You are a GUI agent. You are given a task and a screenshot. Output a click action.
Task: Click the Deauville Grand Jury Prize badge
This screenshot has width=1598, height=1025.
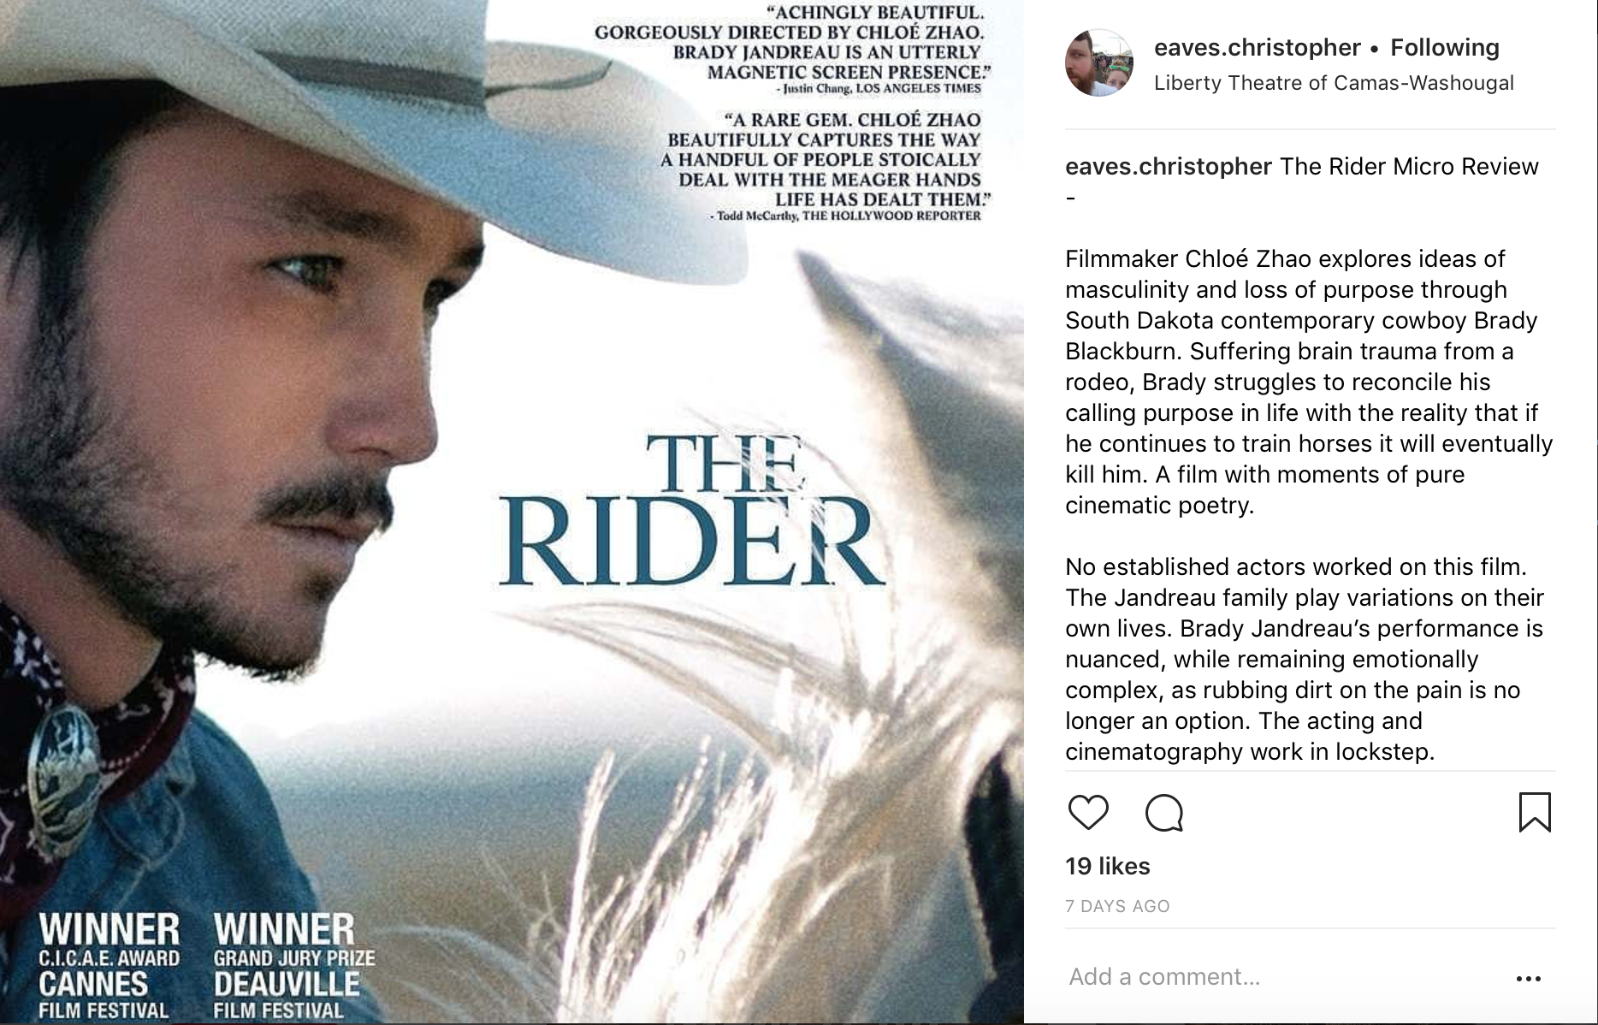[293, 965]
